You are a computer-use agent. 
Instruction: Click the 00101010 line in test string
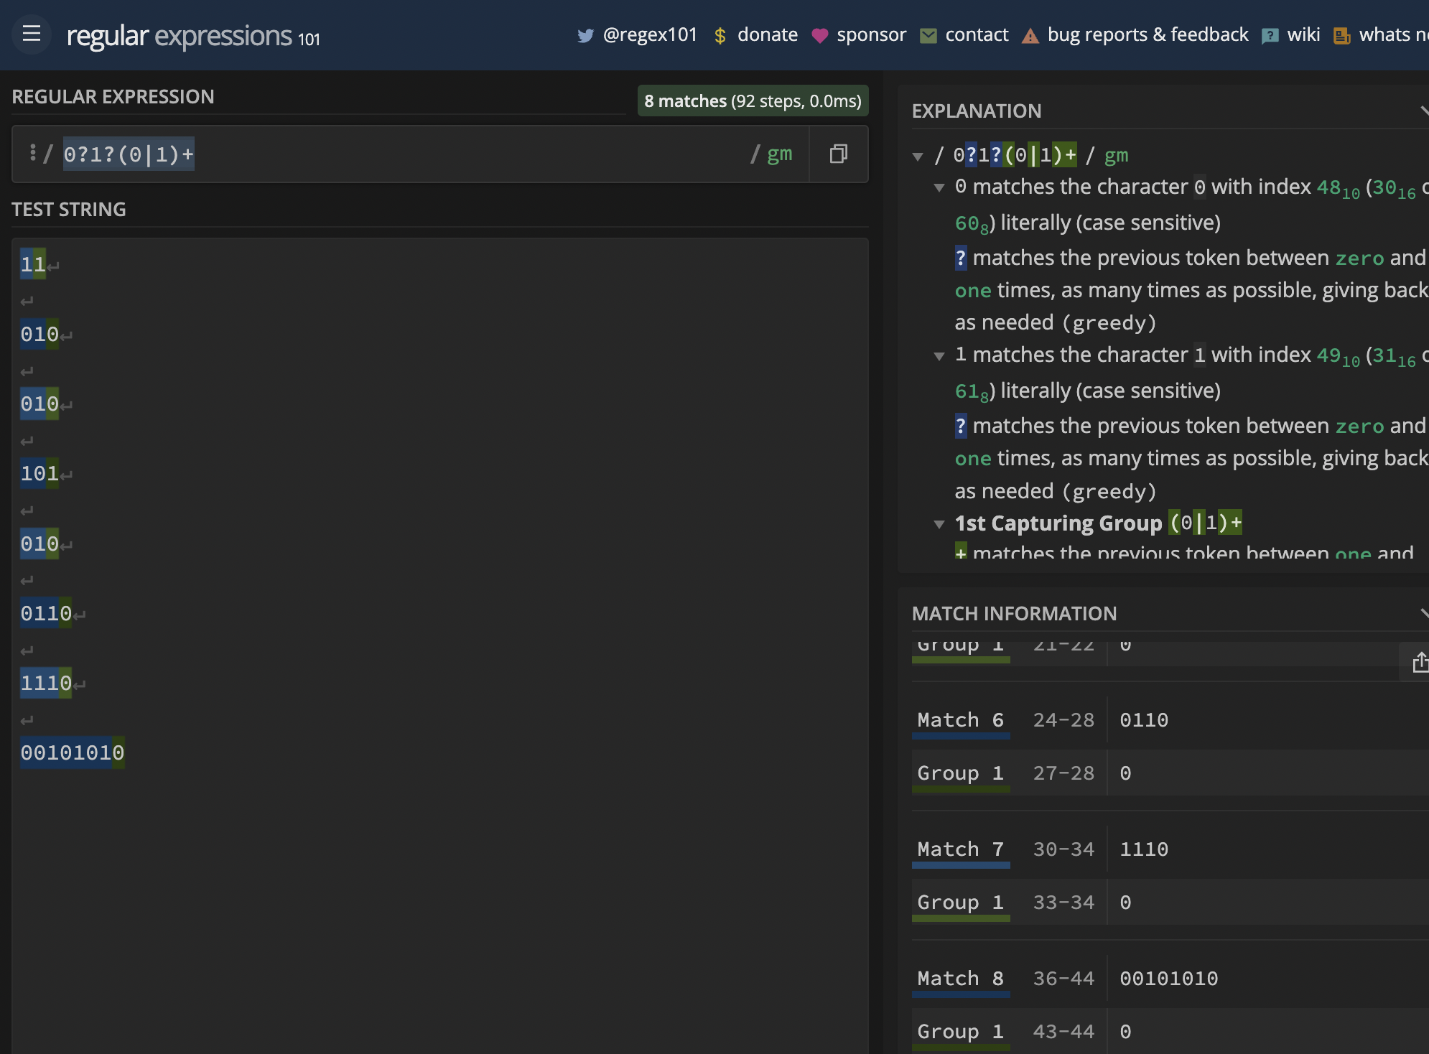[72, 752]
